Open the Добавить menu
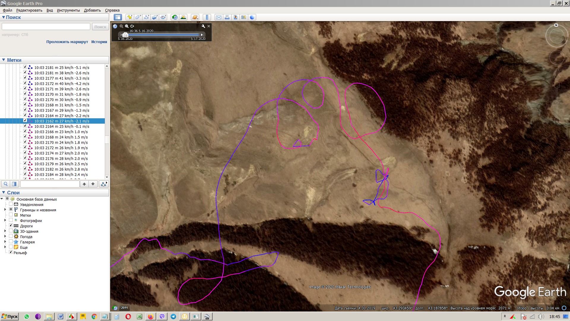 coord(92,10)
